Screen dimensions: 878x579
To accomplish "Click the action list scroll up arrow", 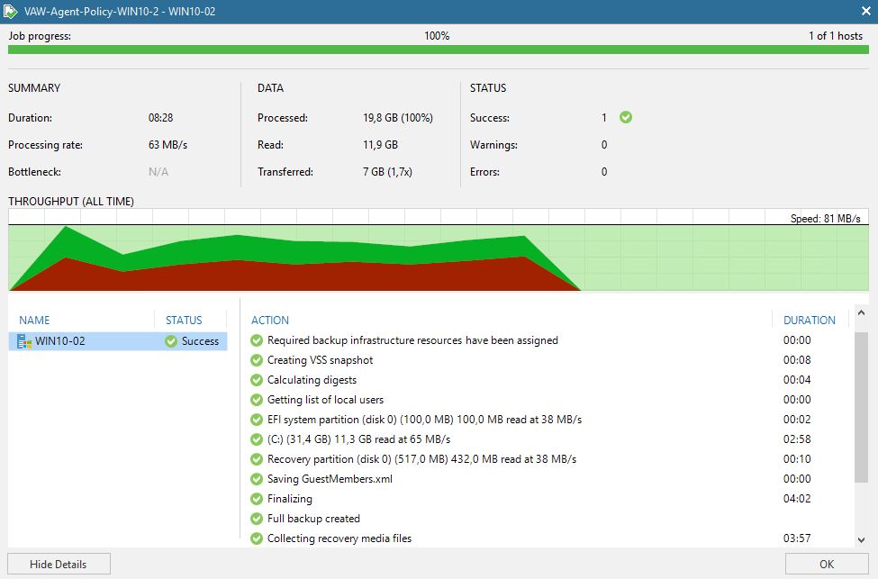I will [861, 312].
